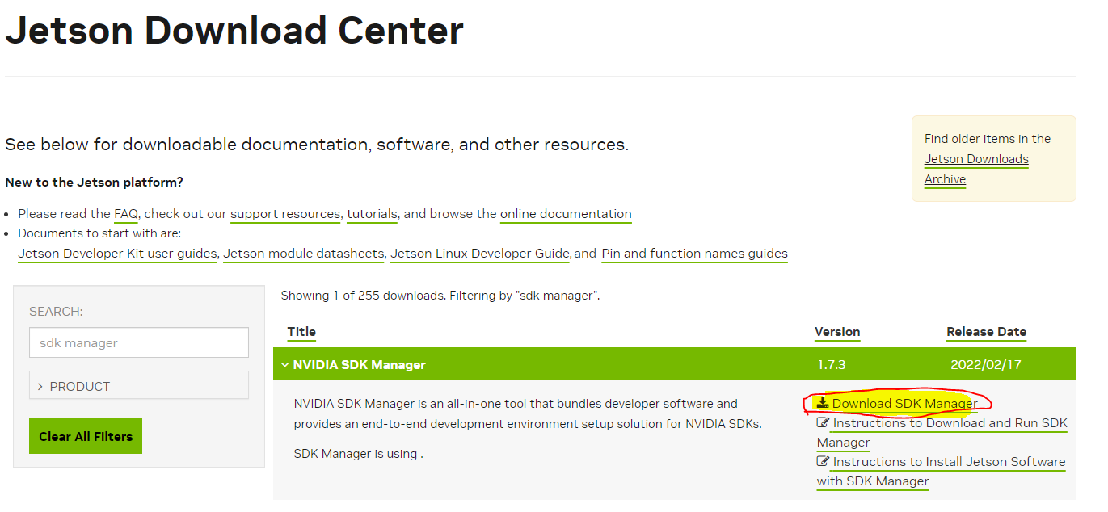Sort downloads by Title column
The height and width of the screenshot is (512, 1108).
(x=301, y=332)
